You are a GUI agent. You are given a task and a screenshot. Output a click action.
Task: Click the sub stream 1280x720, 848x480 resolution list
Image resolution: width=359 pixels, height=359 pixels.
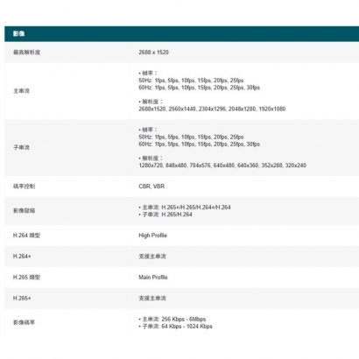[x=222, y=165]
